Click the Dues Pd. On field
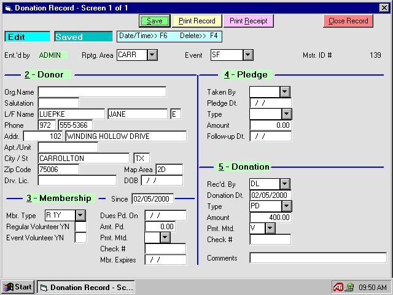Screen dimensions: 393x295 click(x=166, y=216)
